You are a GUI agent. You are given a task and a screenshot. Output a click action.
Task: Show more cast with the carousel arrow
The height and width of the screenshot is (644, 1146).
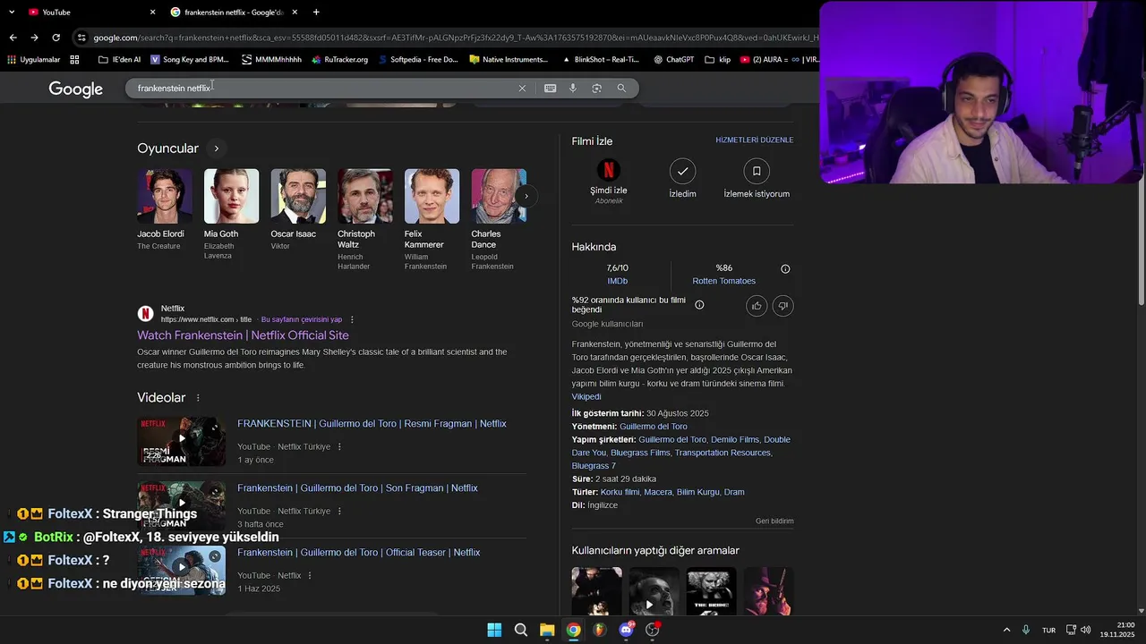point(526,196)
